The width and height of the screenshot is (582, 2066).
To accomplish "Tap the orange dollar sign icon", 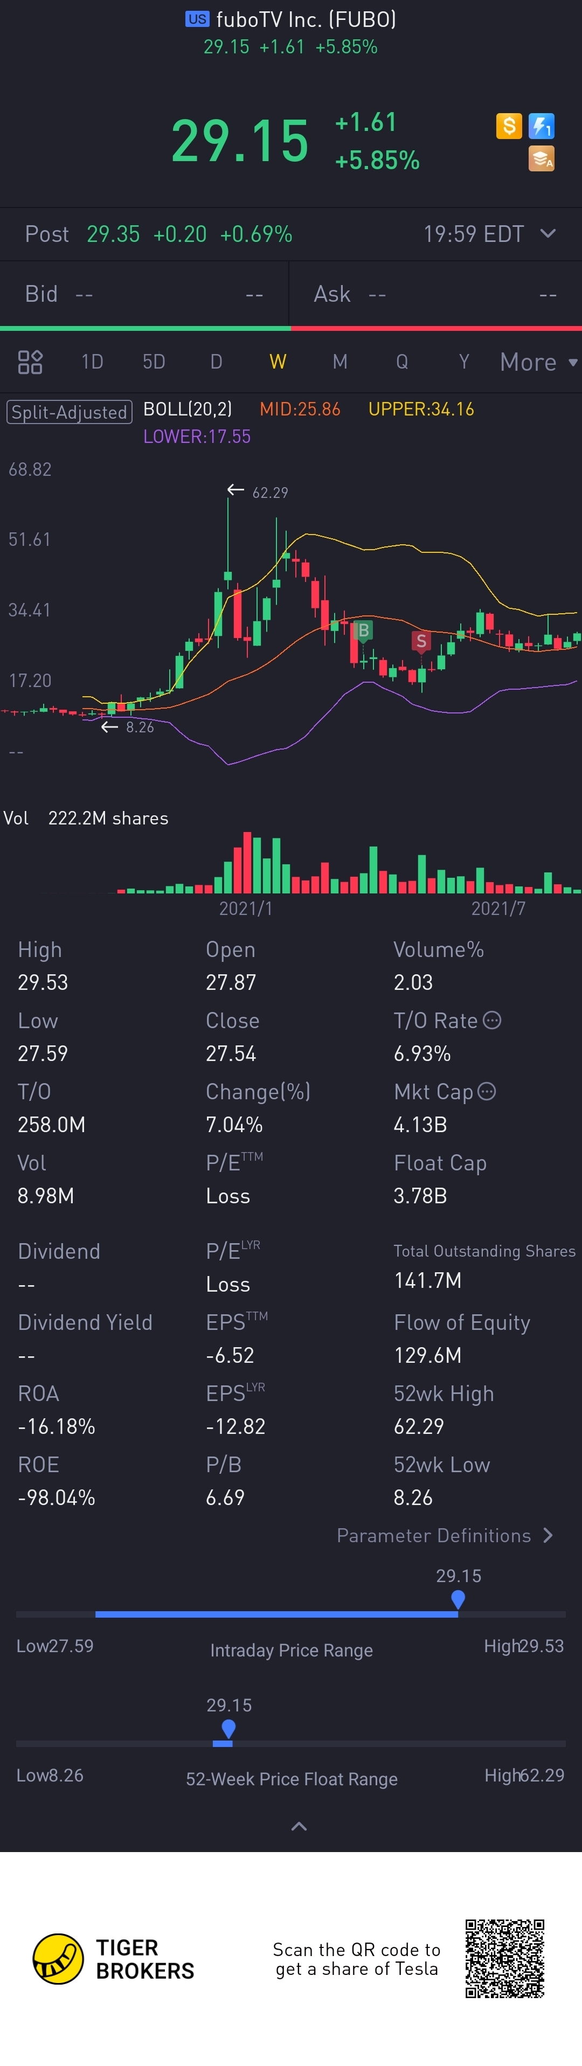I will coord(509,126).
